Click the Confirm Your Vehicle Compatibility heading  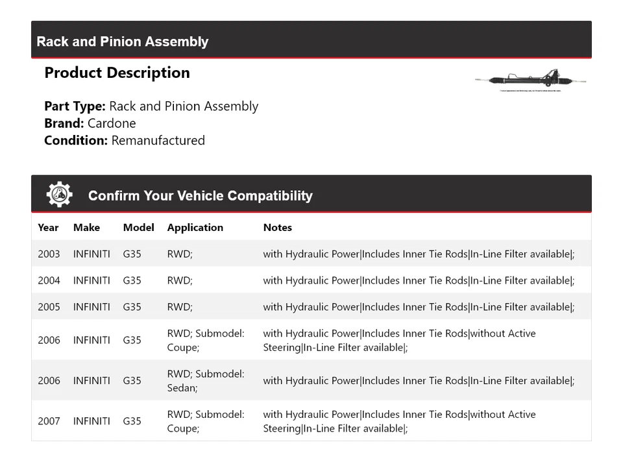click(200, 195)
